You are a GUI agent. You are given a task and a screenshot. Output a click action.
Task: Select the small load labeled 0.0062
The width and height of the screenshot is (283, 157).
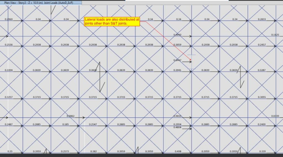(71, 116)
